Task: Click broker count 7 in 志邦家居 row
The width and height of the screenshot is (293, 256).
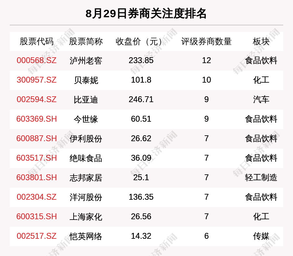Action: (206, 177)
